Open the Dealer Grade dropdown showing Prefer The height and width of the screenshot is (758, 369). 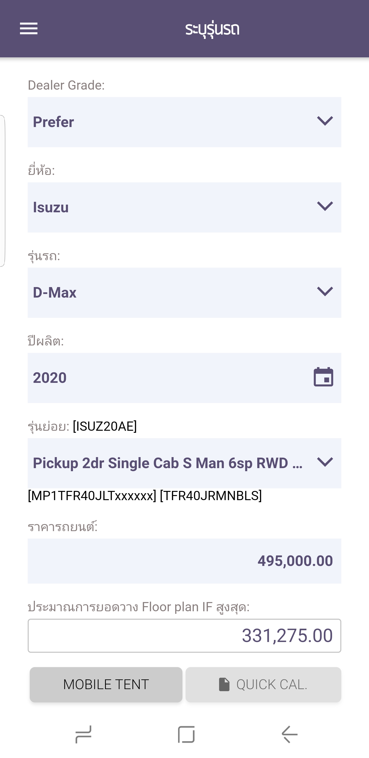[171, 122]
